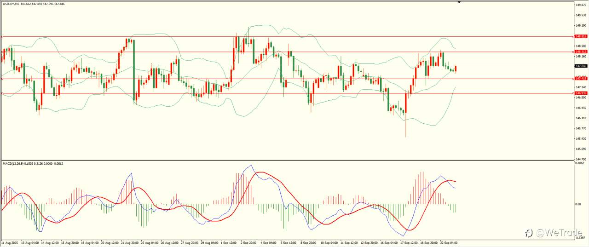
Task: Click left anchor square of 147.415 line
Action: [2, 79]
